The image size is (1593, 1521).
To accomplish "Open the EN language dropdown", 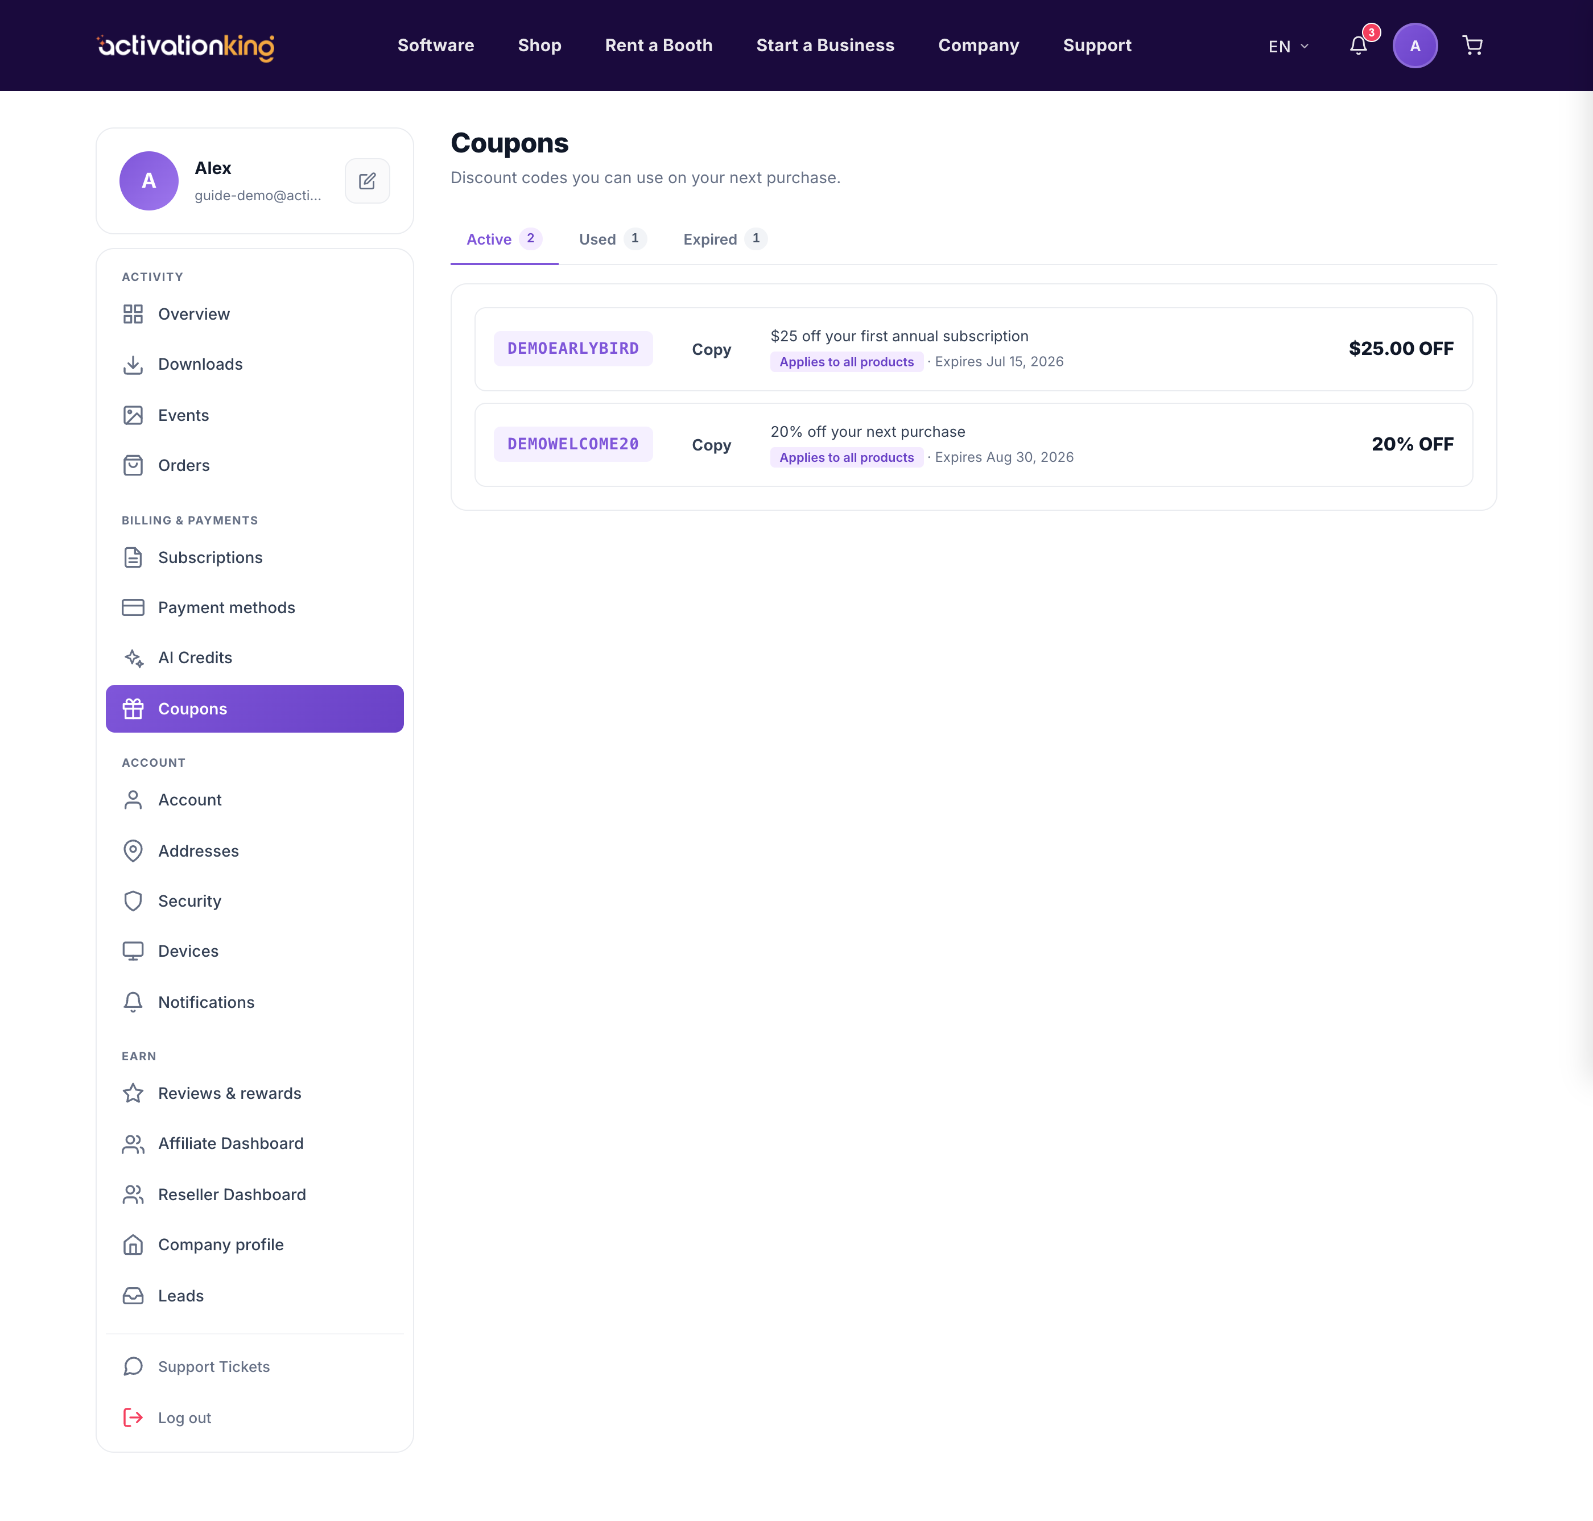I will 1288,46.
